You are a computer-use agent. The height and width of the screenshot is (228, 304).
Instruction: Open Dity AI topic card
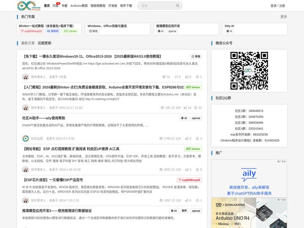[x=255, y=29]
